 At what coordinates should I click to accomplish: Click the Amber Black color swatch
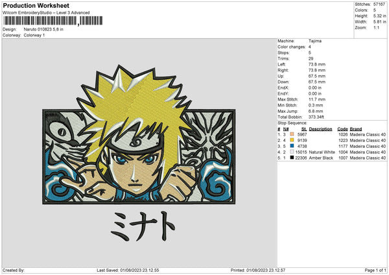[x=292, y=158]
